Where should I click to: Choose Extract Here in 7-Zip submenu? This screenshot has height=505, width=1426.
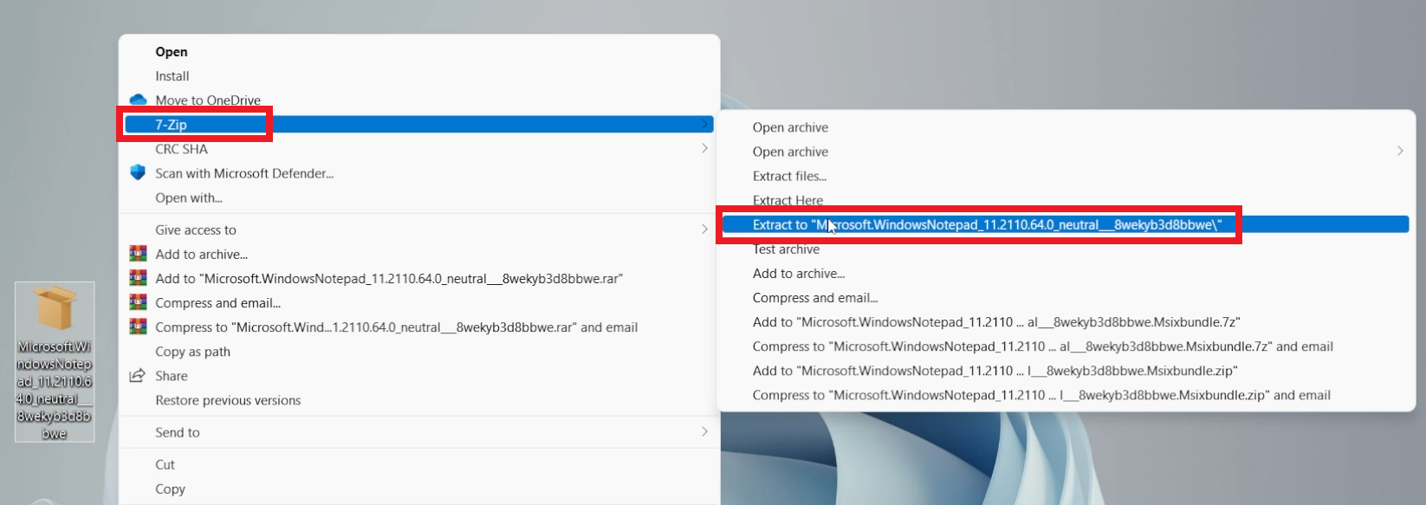coord(788,200)
